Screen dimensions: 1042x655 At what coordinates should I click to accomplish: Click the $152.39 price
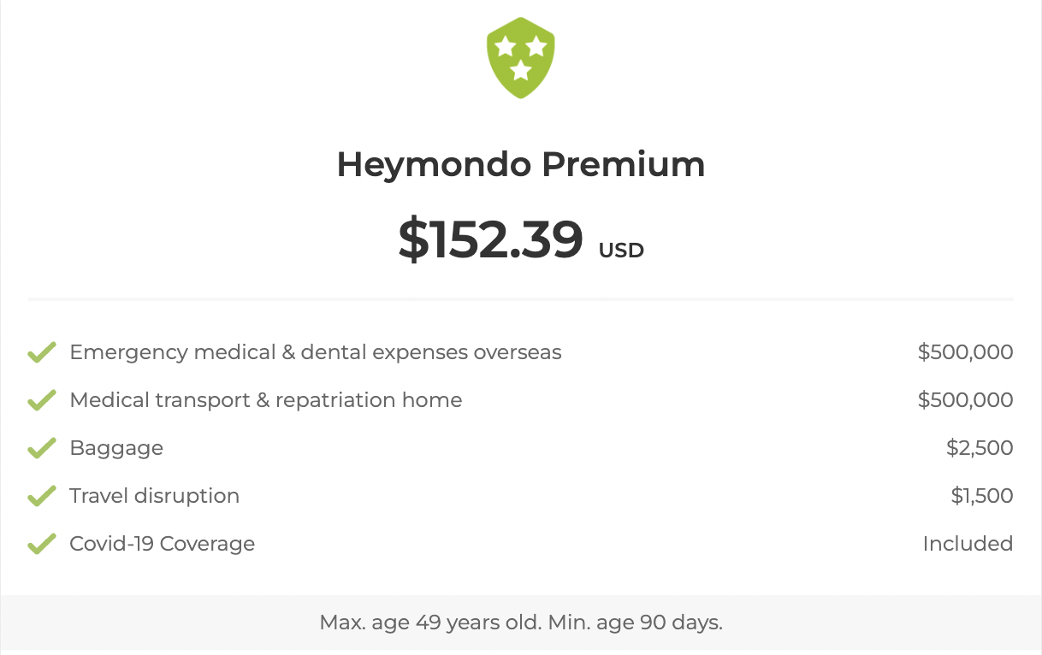pos(491,240)
